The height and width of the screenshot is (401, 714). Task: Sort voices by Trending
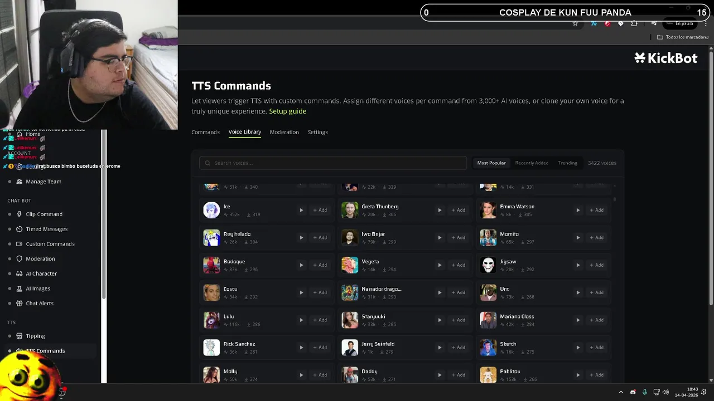(567, 163)
